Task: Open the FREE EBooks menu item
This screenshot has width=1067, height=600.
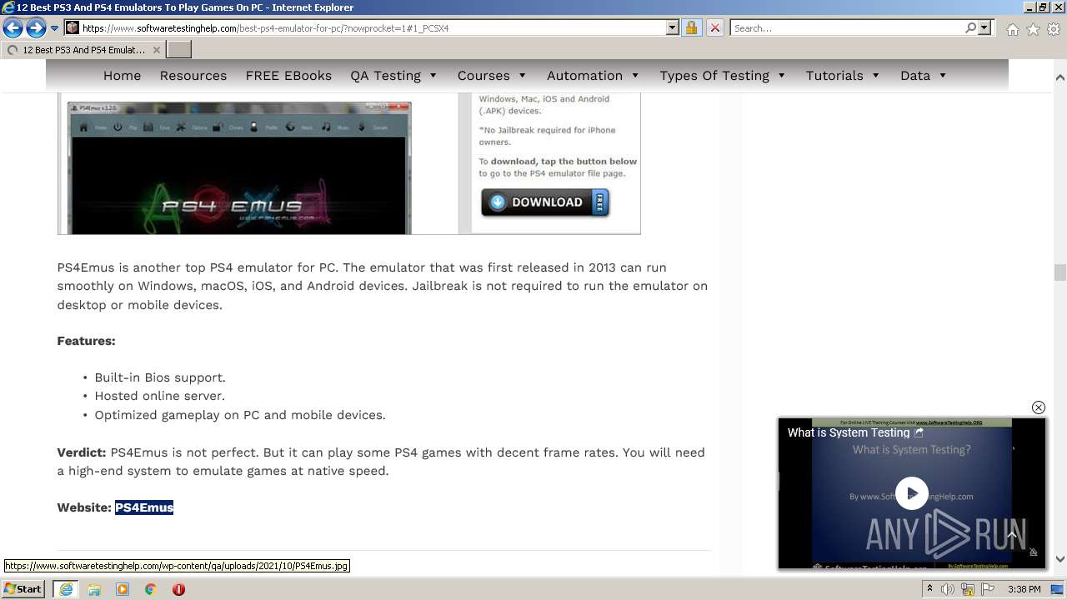Action: pyautogui.click(x=288, y=75)
